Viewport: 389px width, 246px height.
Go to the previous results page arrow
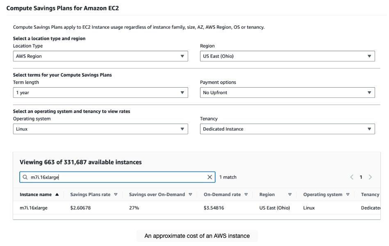(352, 177)
